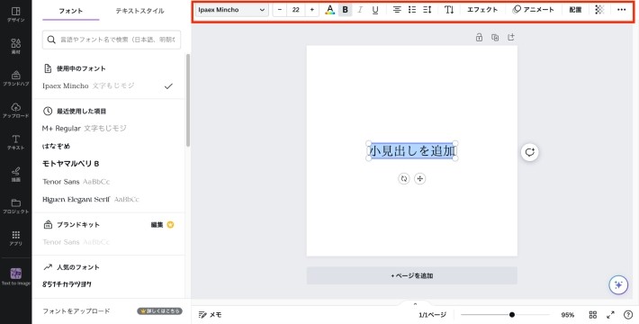Viewport: 639px width, 324px height.
Task: Decrease font size with minus button
Action: click(280, 10)
